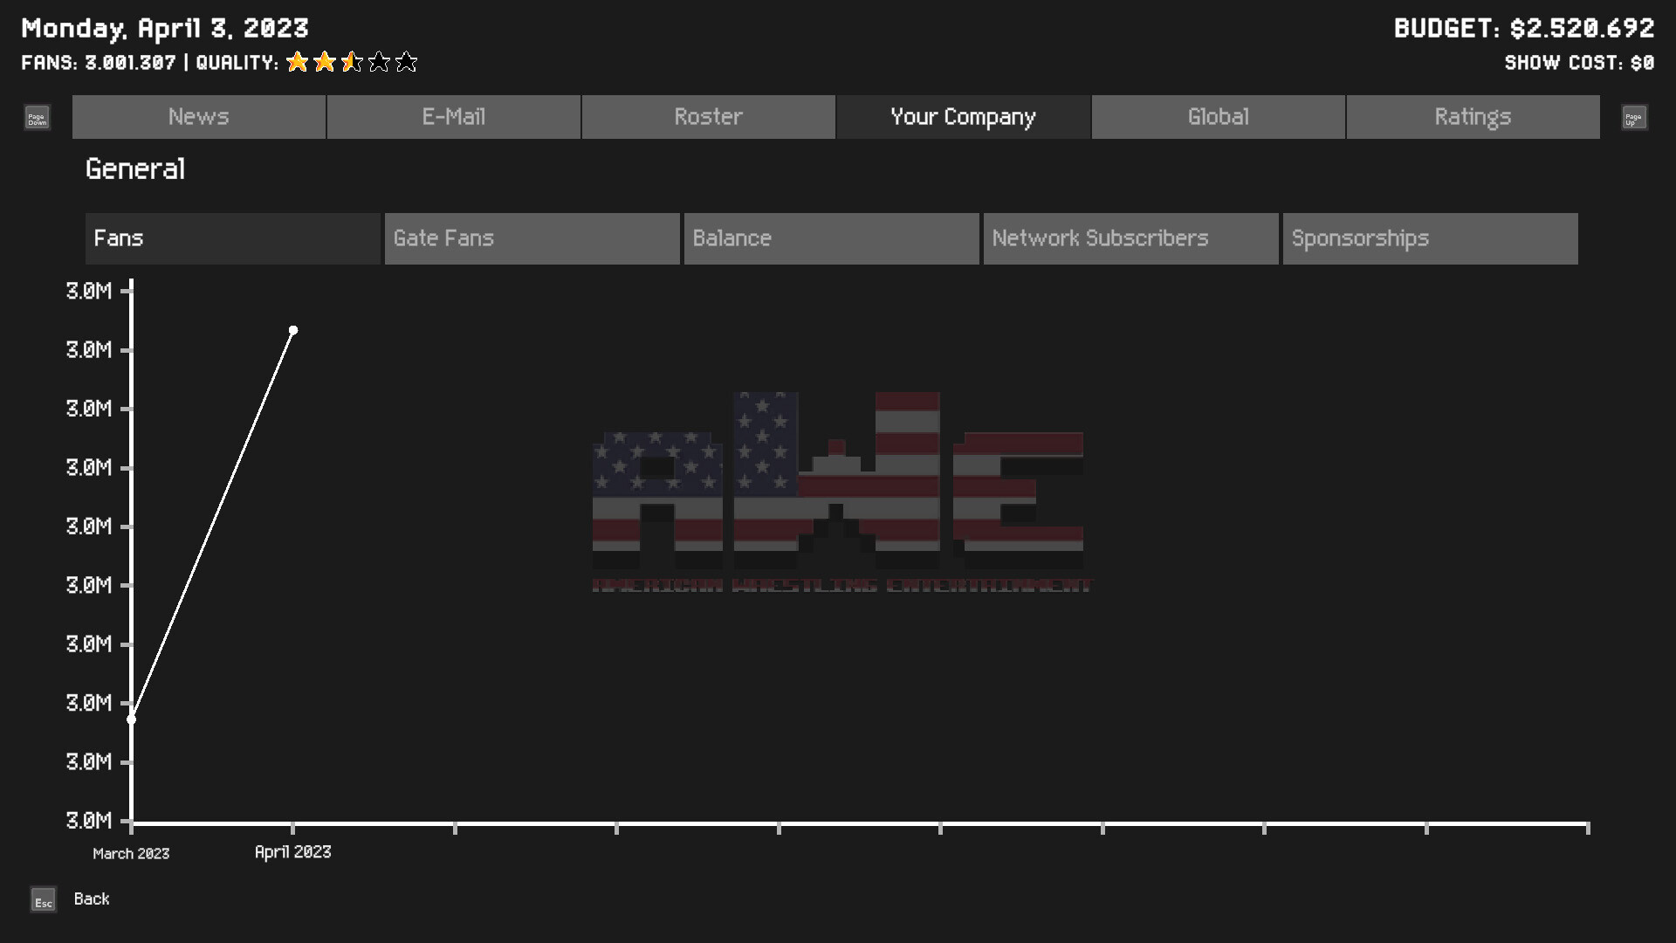
Task: Click the March 2023 data point
Action: (x=131, y=718)
